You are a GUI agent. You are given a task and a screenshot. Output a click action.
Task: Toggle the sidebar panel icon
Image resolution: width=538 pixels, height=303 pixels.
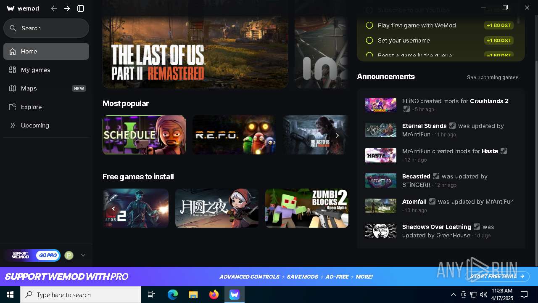(x=81, y=8)
